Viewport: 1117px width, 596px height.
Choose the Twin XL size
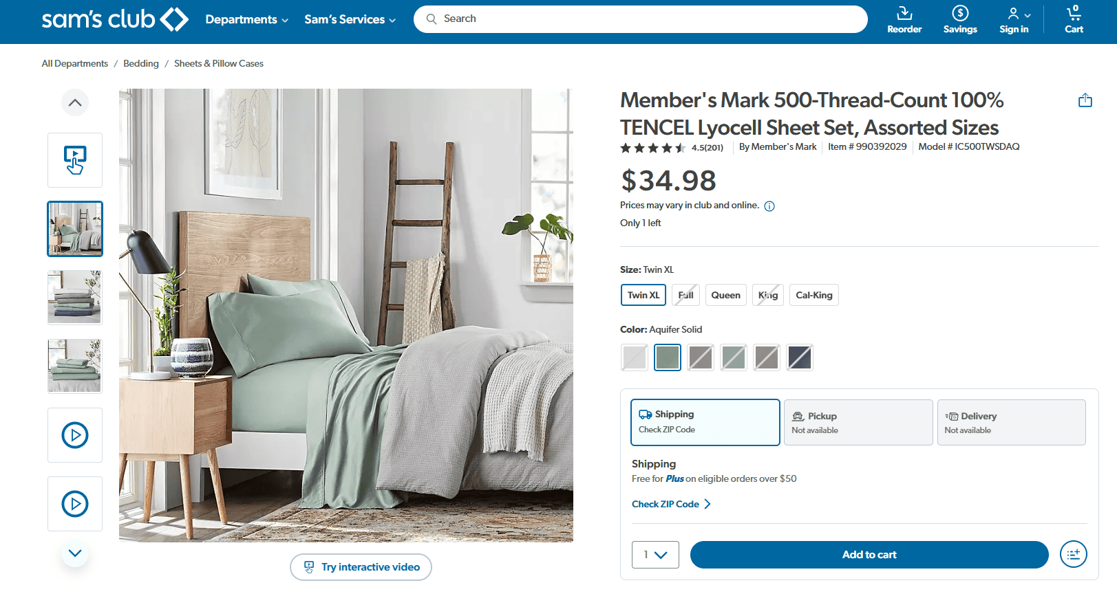pos(643,295)
